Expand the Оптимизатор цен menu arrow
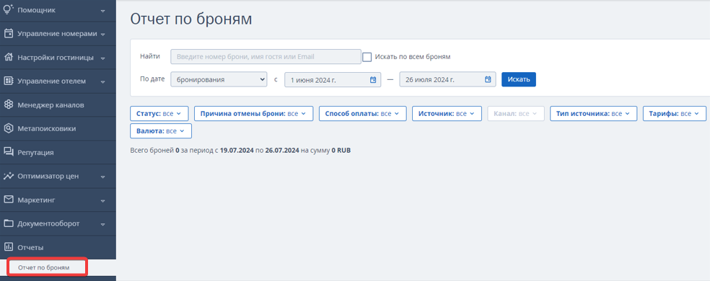Viewport: 710px width, 281px height. 102,177
